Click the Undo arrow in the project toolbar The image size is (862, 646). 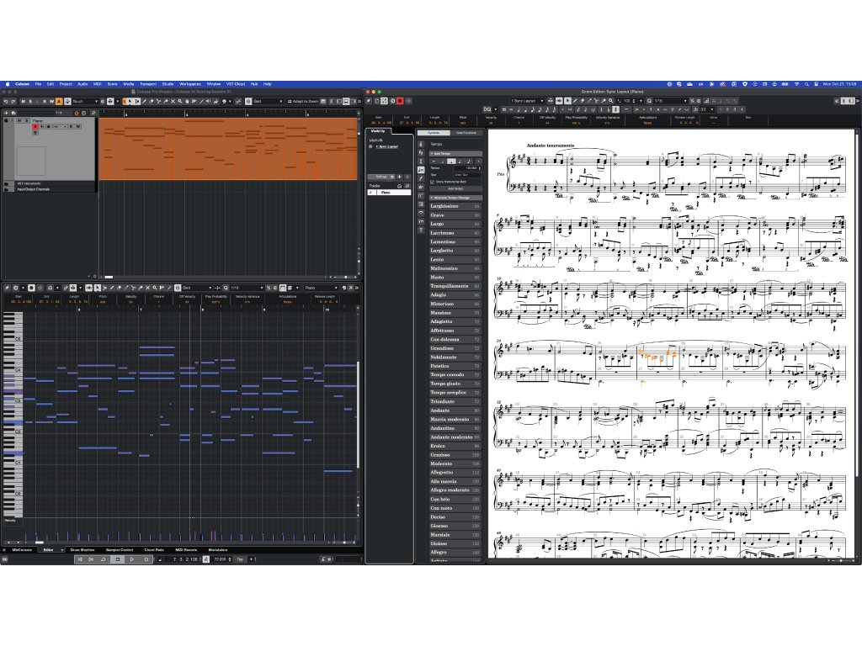point(6,101)
